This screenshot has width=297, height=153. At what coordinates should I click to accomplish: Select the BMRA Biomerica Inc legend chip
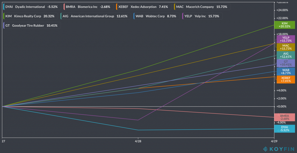pyautogui.click(x=88, y=7)
